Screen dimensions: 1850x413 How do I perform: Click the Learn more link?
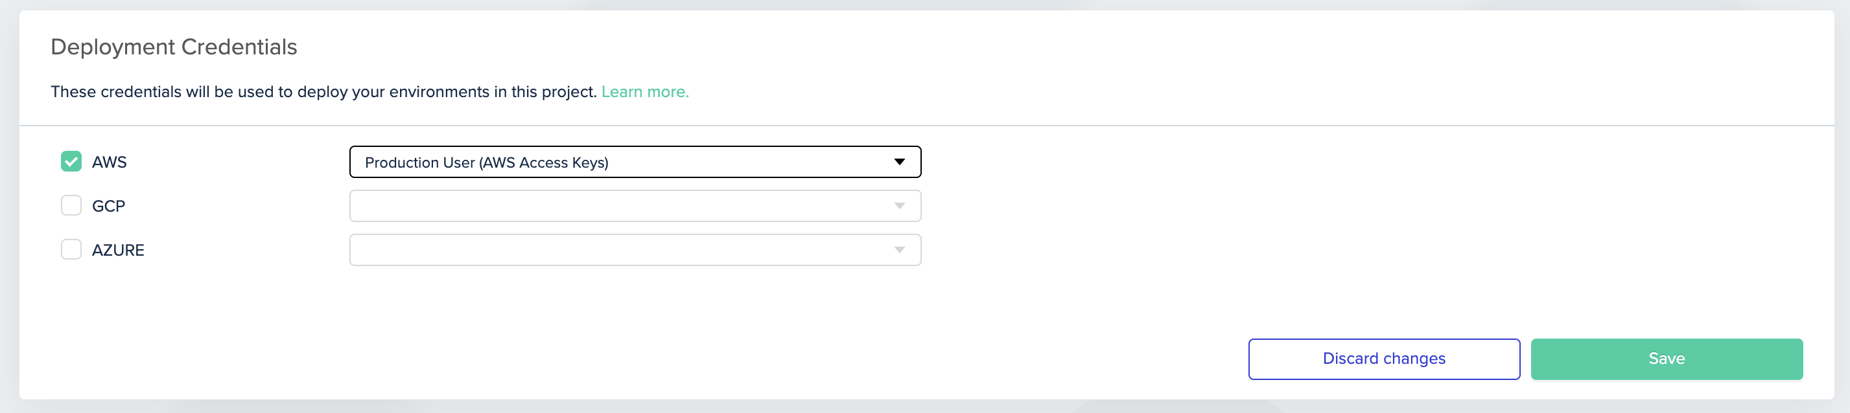(x=645, y=92)
